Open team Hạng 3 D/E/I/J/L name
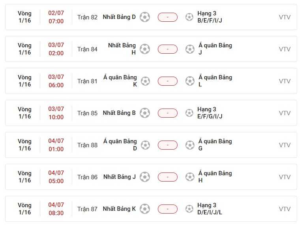Screen dimensions: 301x225 click(209, 209)
